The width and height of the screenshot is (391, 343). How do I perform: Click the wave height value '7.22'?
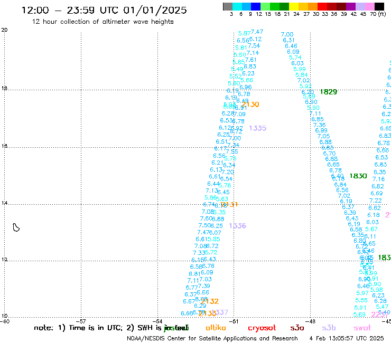(376, 201)
